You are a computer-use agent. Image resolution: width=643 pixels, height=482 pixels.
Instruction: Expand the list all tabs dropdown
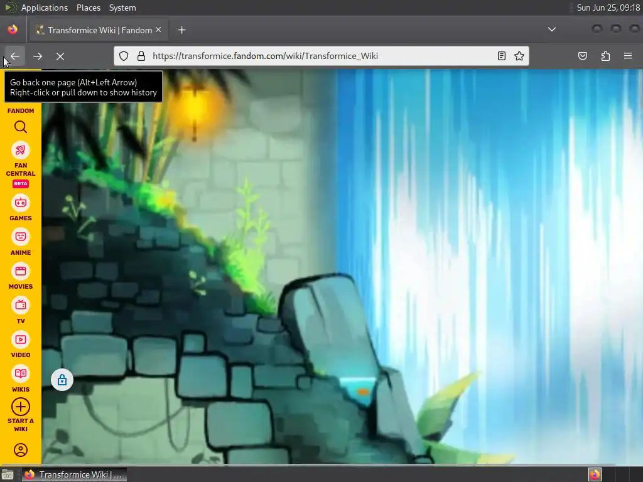coord(552,29)
